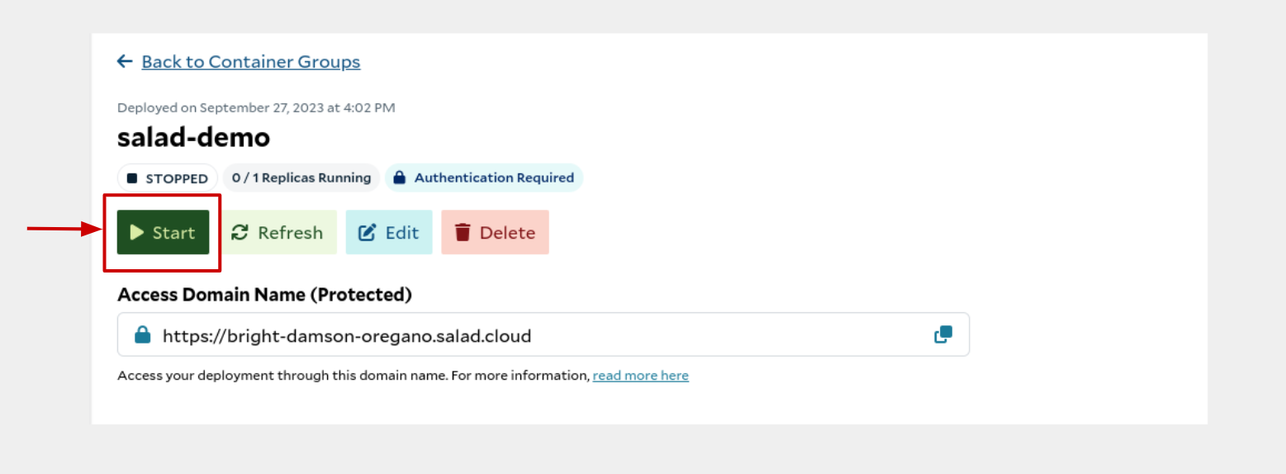Open the Back to Container Groups link
This screenshot has height=474, width=1286.
tap(251, 62)
